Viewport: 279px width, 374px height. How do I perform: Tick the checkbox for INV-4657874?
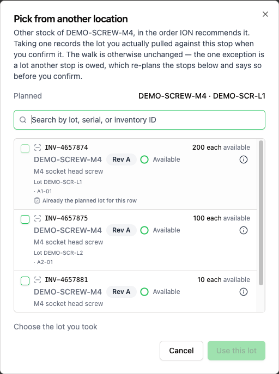[25, 149]
